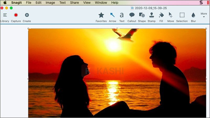Open the Apple menu

point(5,3)
